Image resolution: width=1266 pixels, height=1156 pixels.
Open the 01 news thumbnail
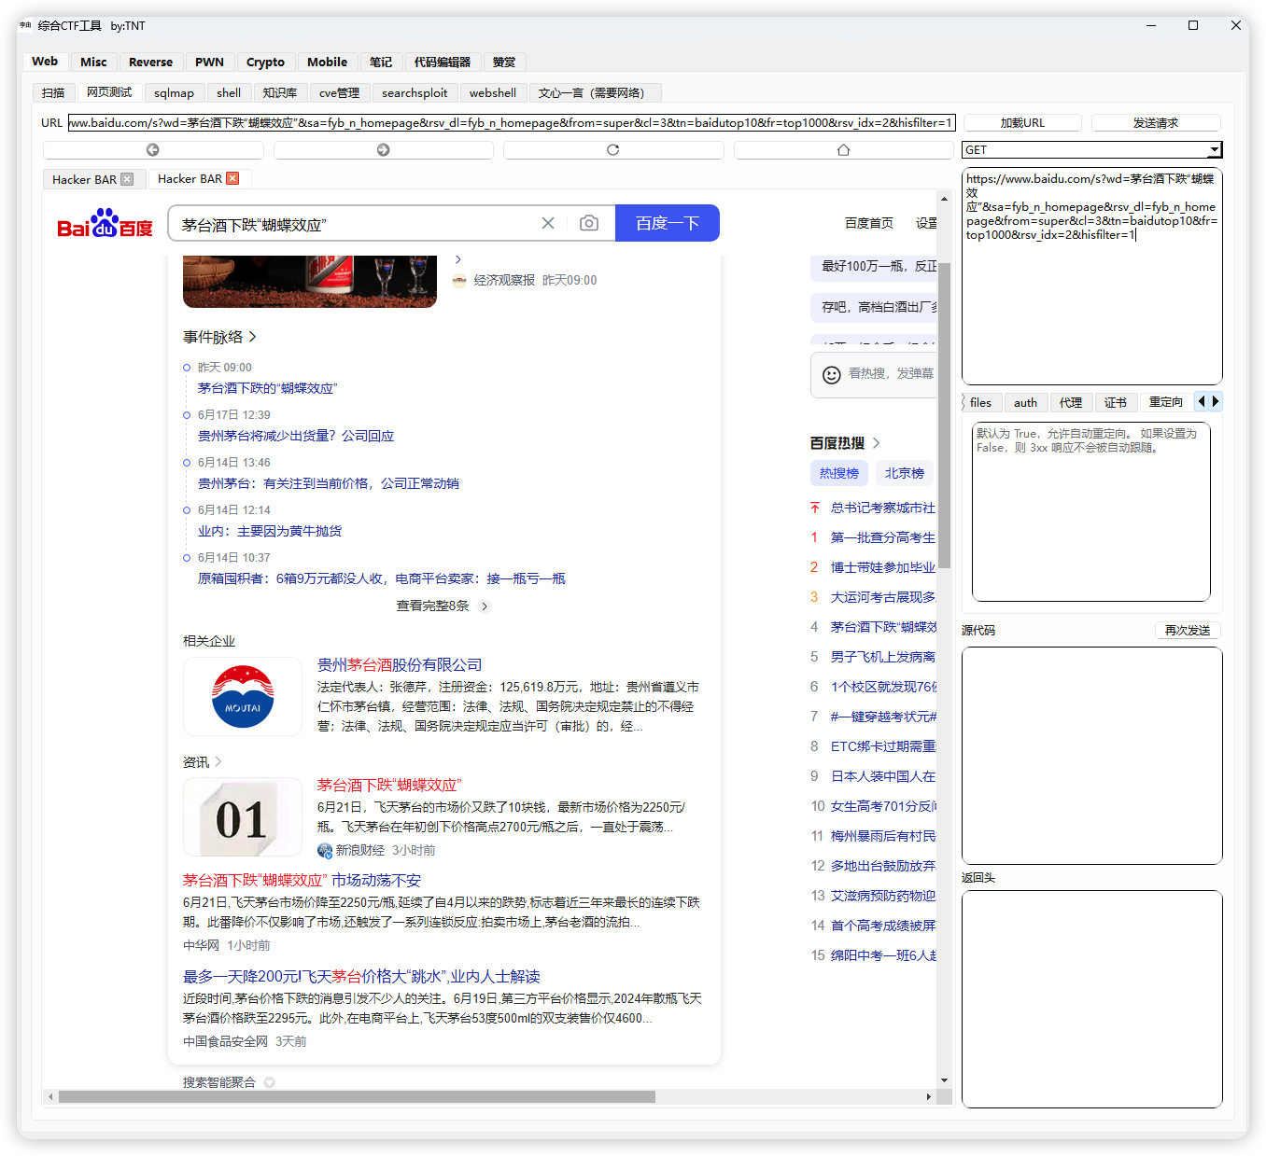point(243,817)
